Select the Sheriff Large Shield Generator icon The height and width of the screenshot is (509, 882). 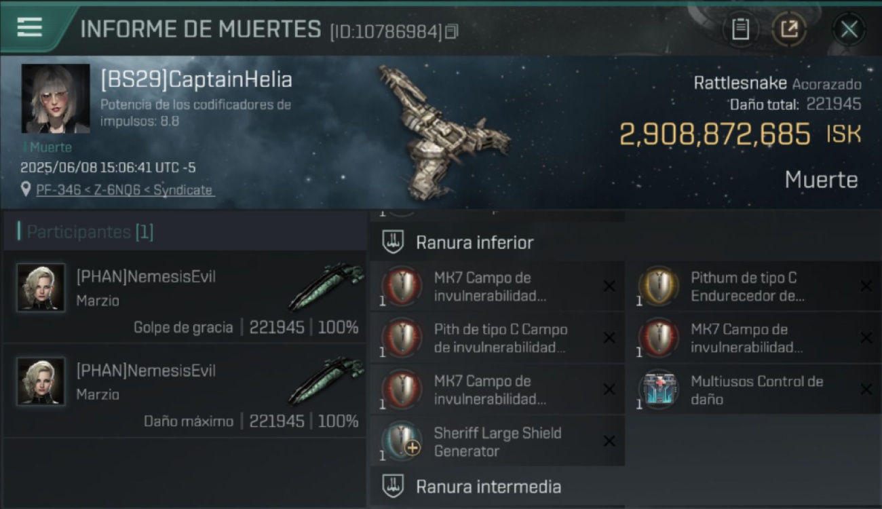402,441
